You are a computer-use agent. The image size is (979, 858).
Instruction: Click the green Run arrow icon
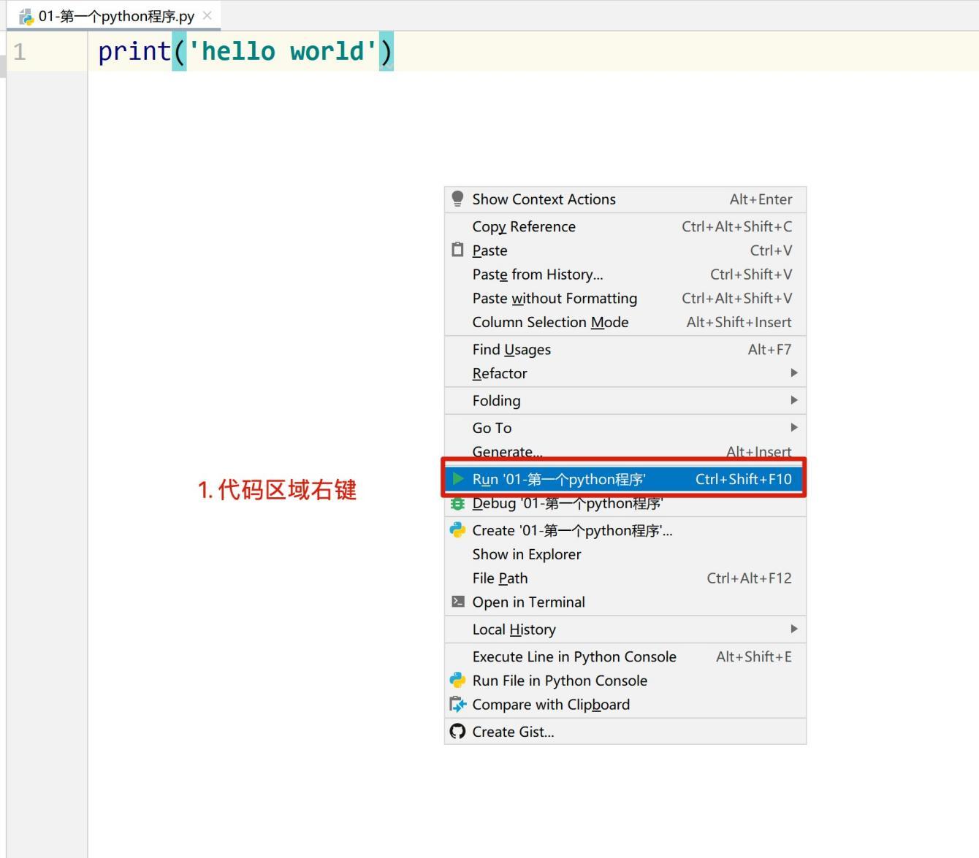458,479
